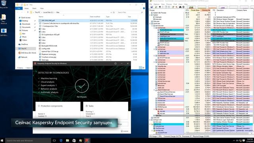Open the View menu in Process Explorer
The height and width of the screenshot is (143, 254).
(x=163, y=4)
